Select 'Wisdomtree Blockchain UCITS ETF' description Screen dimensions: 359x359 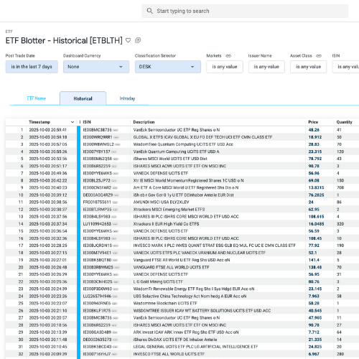[x=165, y=304]
